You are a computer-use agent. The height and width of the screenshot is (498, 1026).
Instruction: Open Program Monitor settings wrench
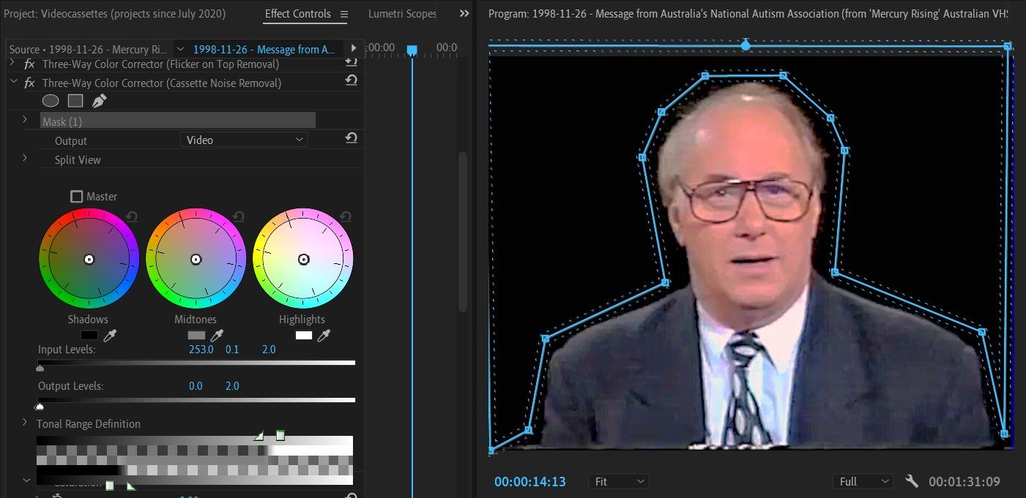912,481
